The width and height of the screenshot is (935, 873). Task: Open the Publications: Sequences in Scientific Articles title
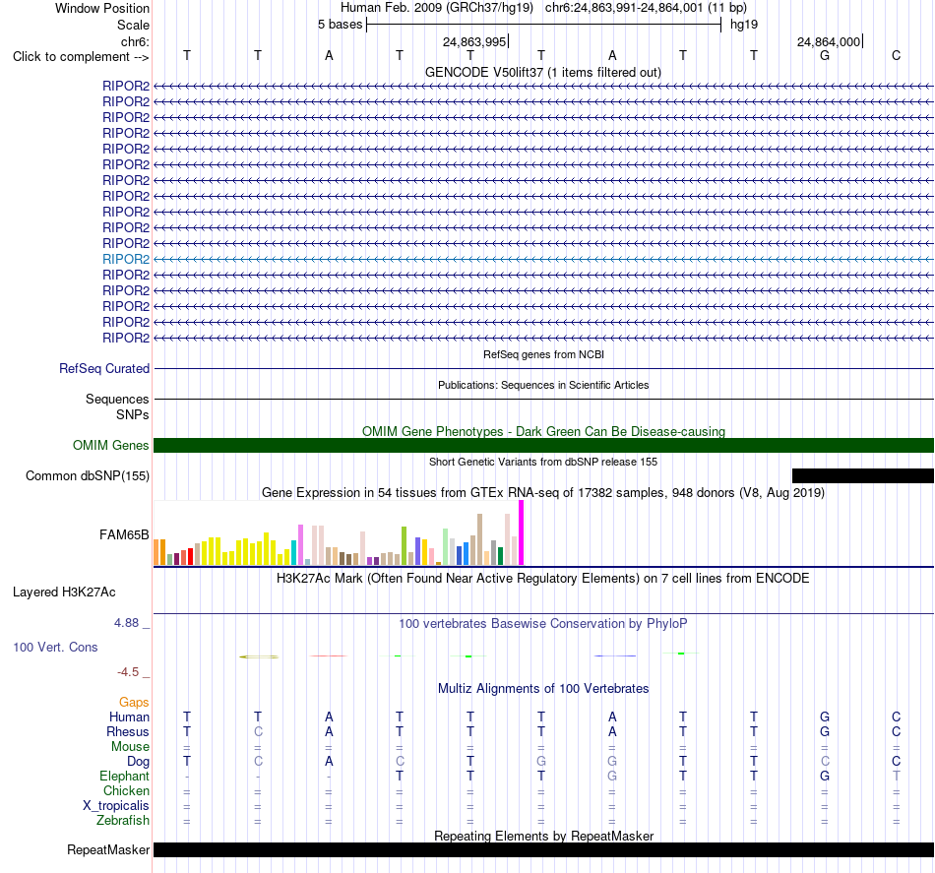pos(543,385)
